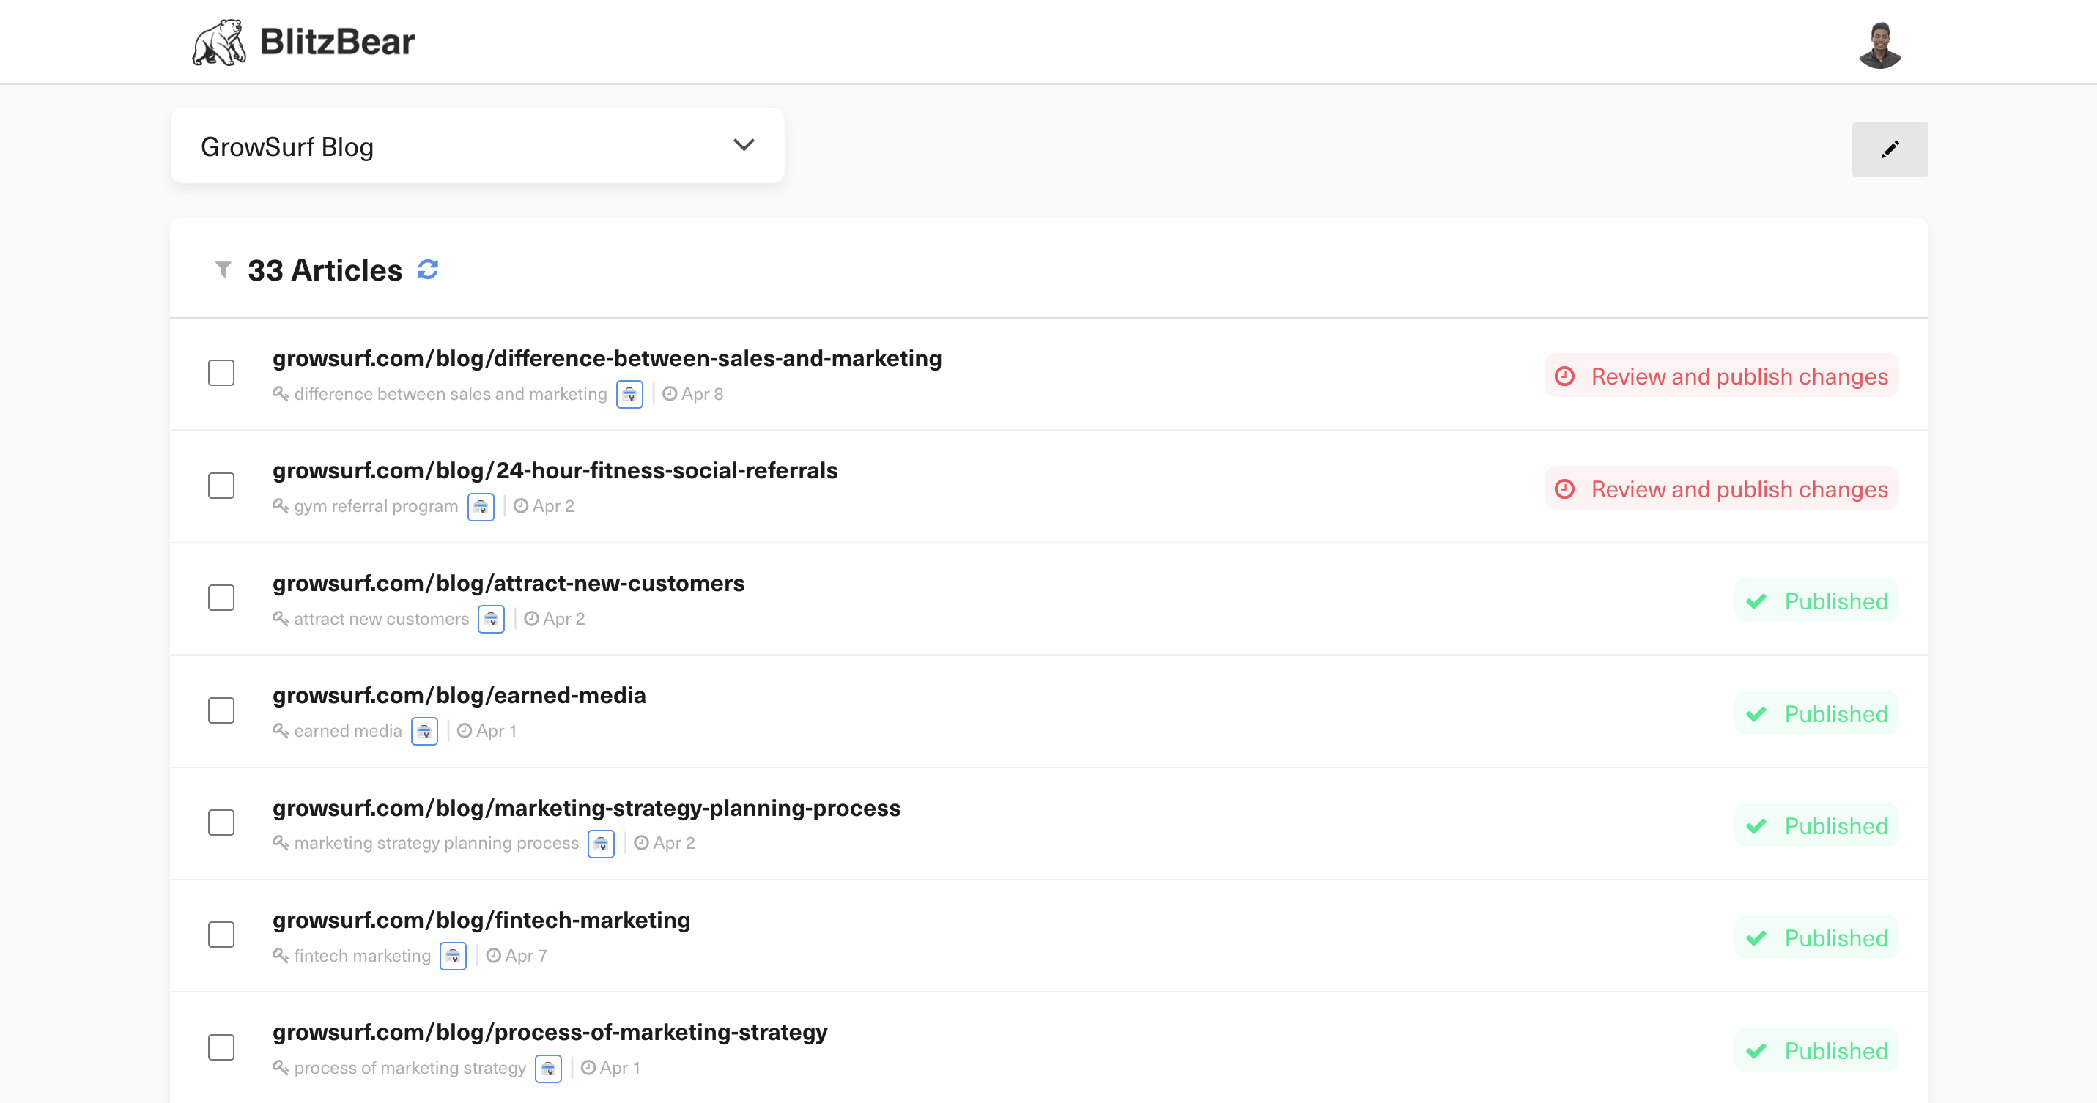Click Review and publish changes for sales-and-marketing
Image resolution: width=2097 pixels, height=1103 pixels.
pos(1722,376)
